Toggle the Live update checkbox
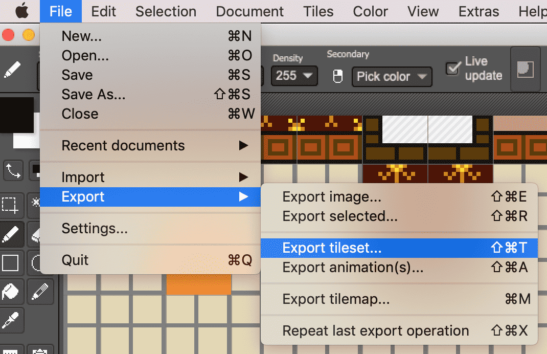547x354 pixels. pos(452,69)
